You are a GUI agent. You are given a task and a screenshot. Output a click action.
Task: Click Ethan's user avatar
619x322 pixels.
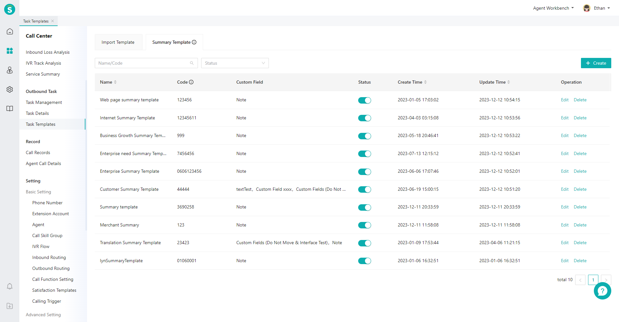587,8
